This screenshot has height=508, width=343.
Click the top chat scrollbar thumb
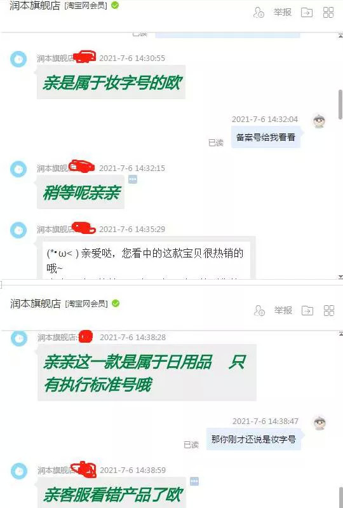click(340, 104)
